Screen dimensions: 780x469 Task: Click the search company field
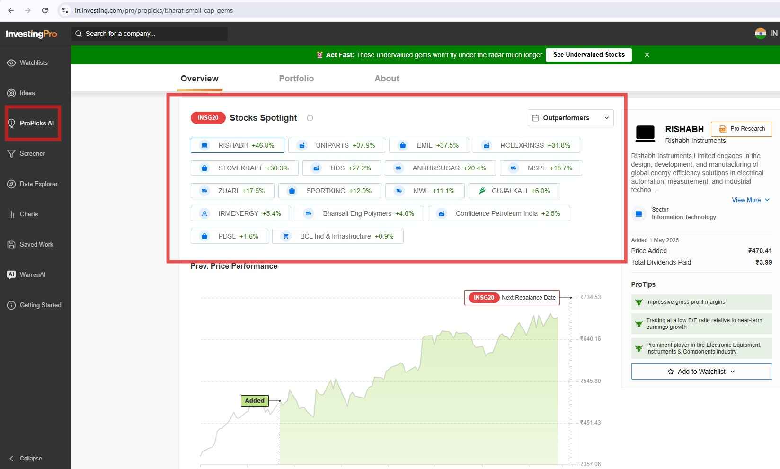[150, 34]
